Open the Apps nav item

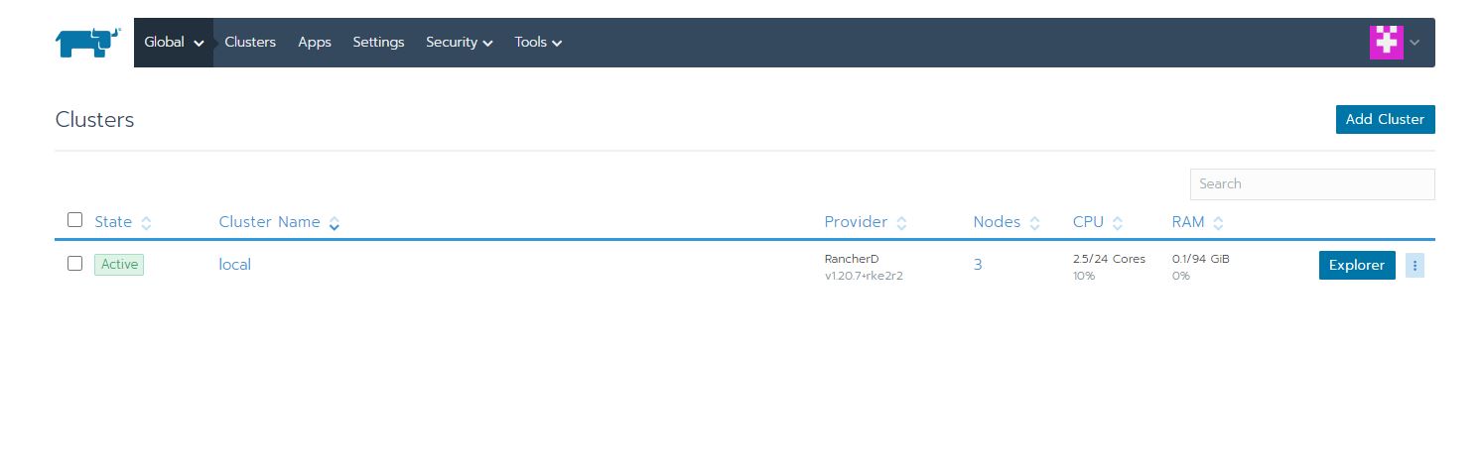coord(315,43)
